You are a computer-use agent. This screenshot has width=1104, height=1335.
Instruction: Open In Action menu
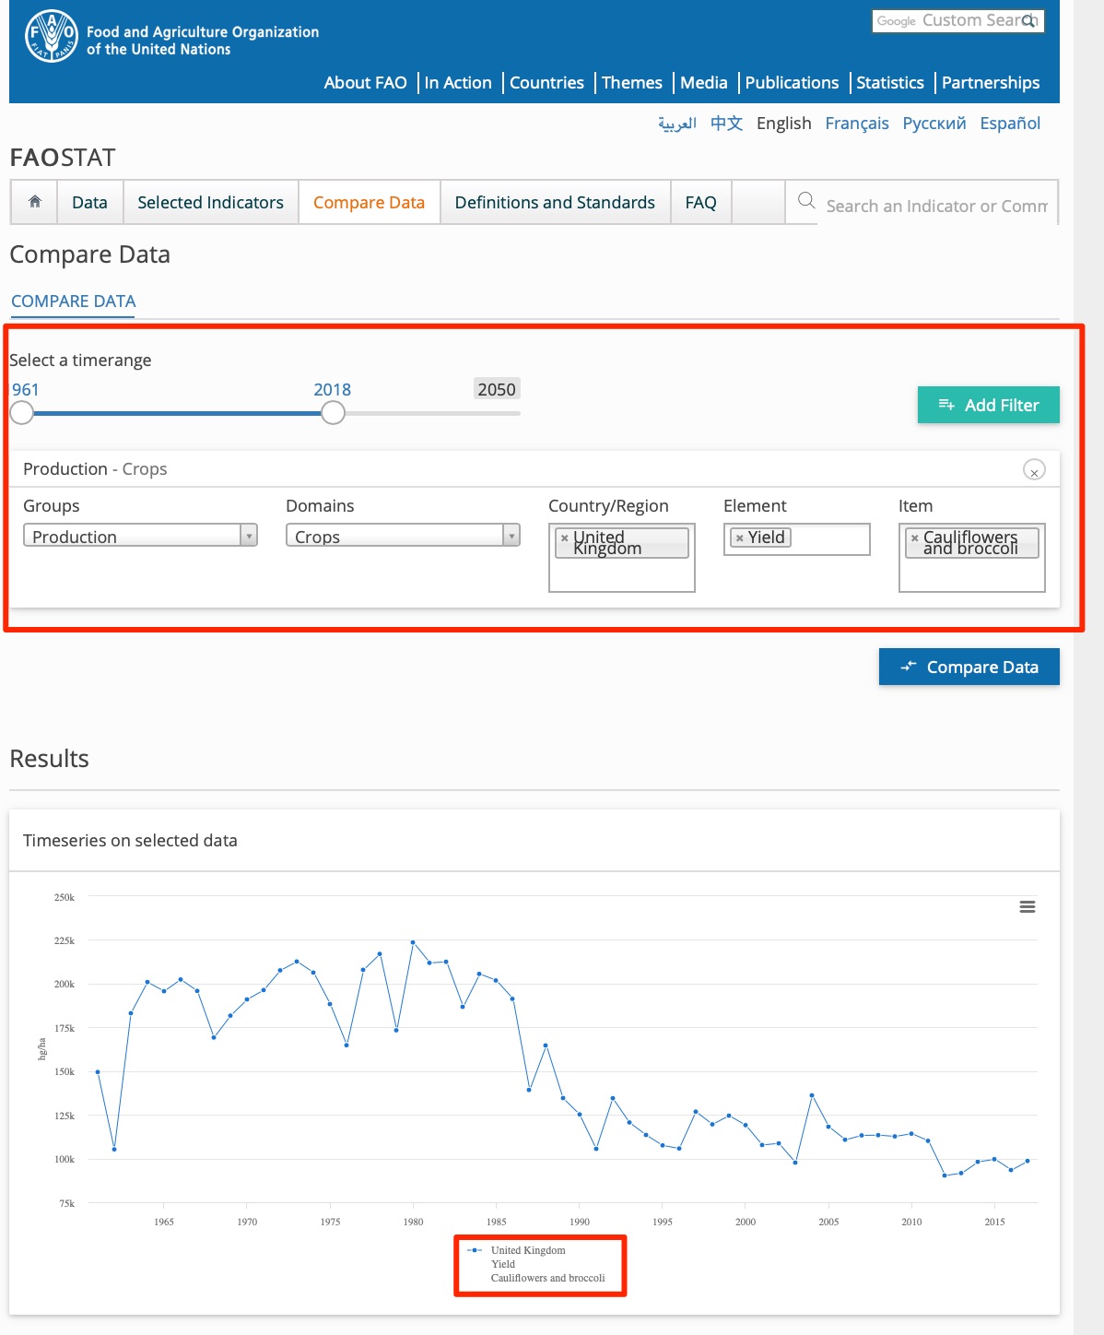(458, 83)
